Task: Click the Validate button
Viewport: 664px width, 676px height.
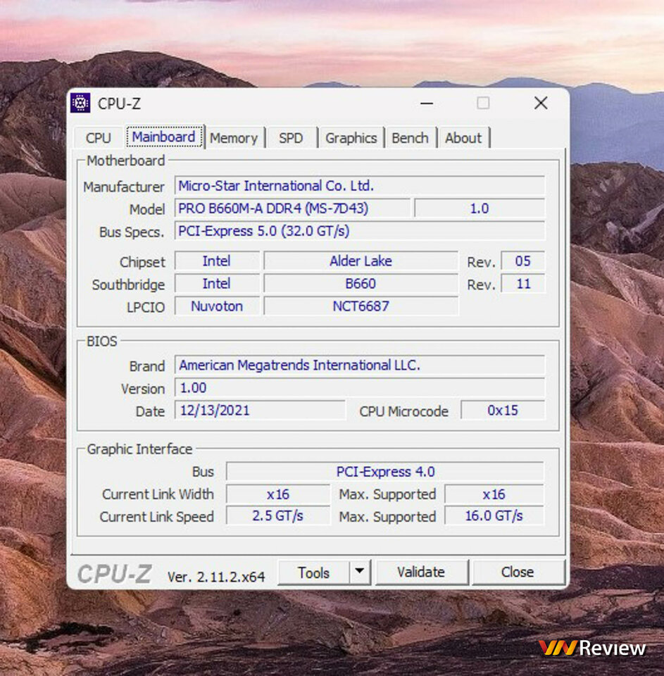Action: pos(421,572)
